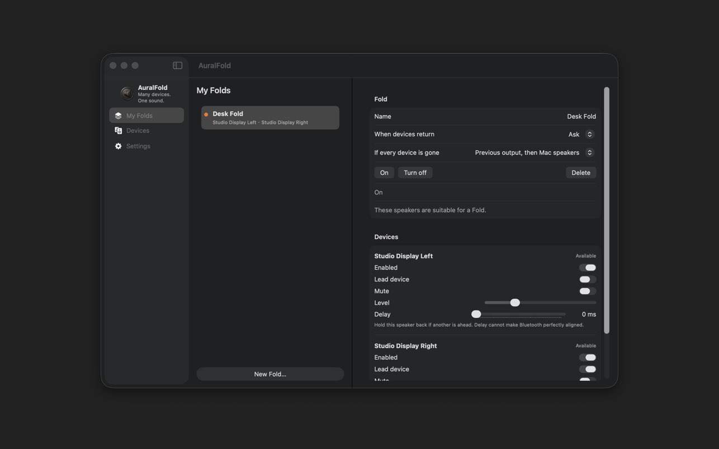The width and height of the screenshot is (719, 449).
Task: Open My Folds in the sidebar
Action: pos(146,116)
